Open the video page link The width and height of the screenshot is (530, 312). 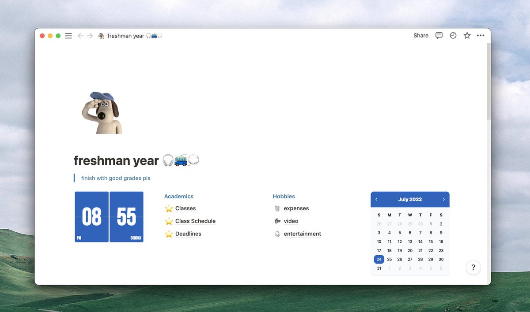click(291, 221)
